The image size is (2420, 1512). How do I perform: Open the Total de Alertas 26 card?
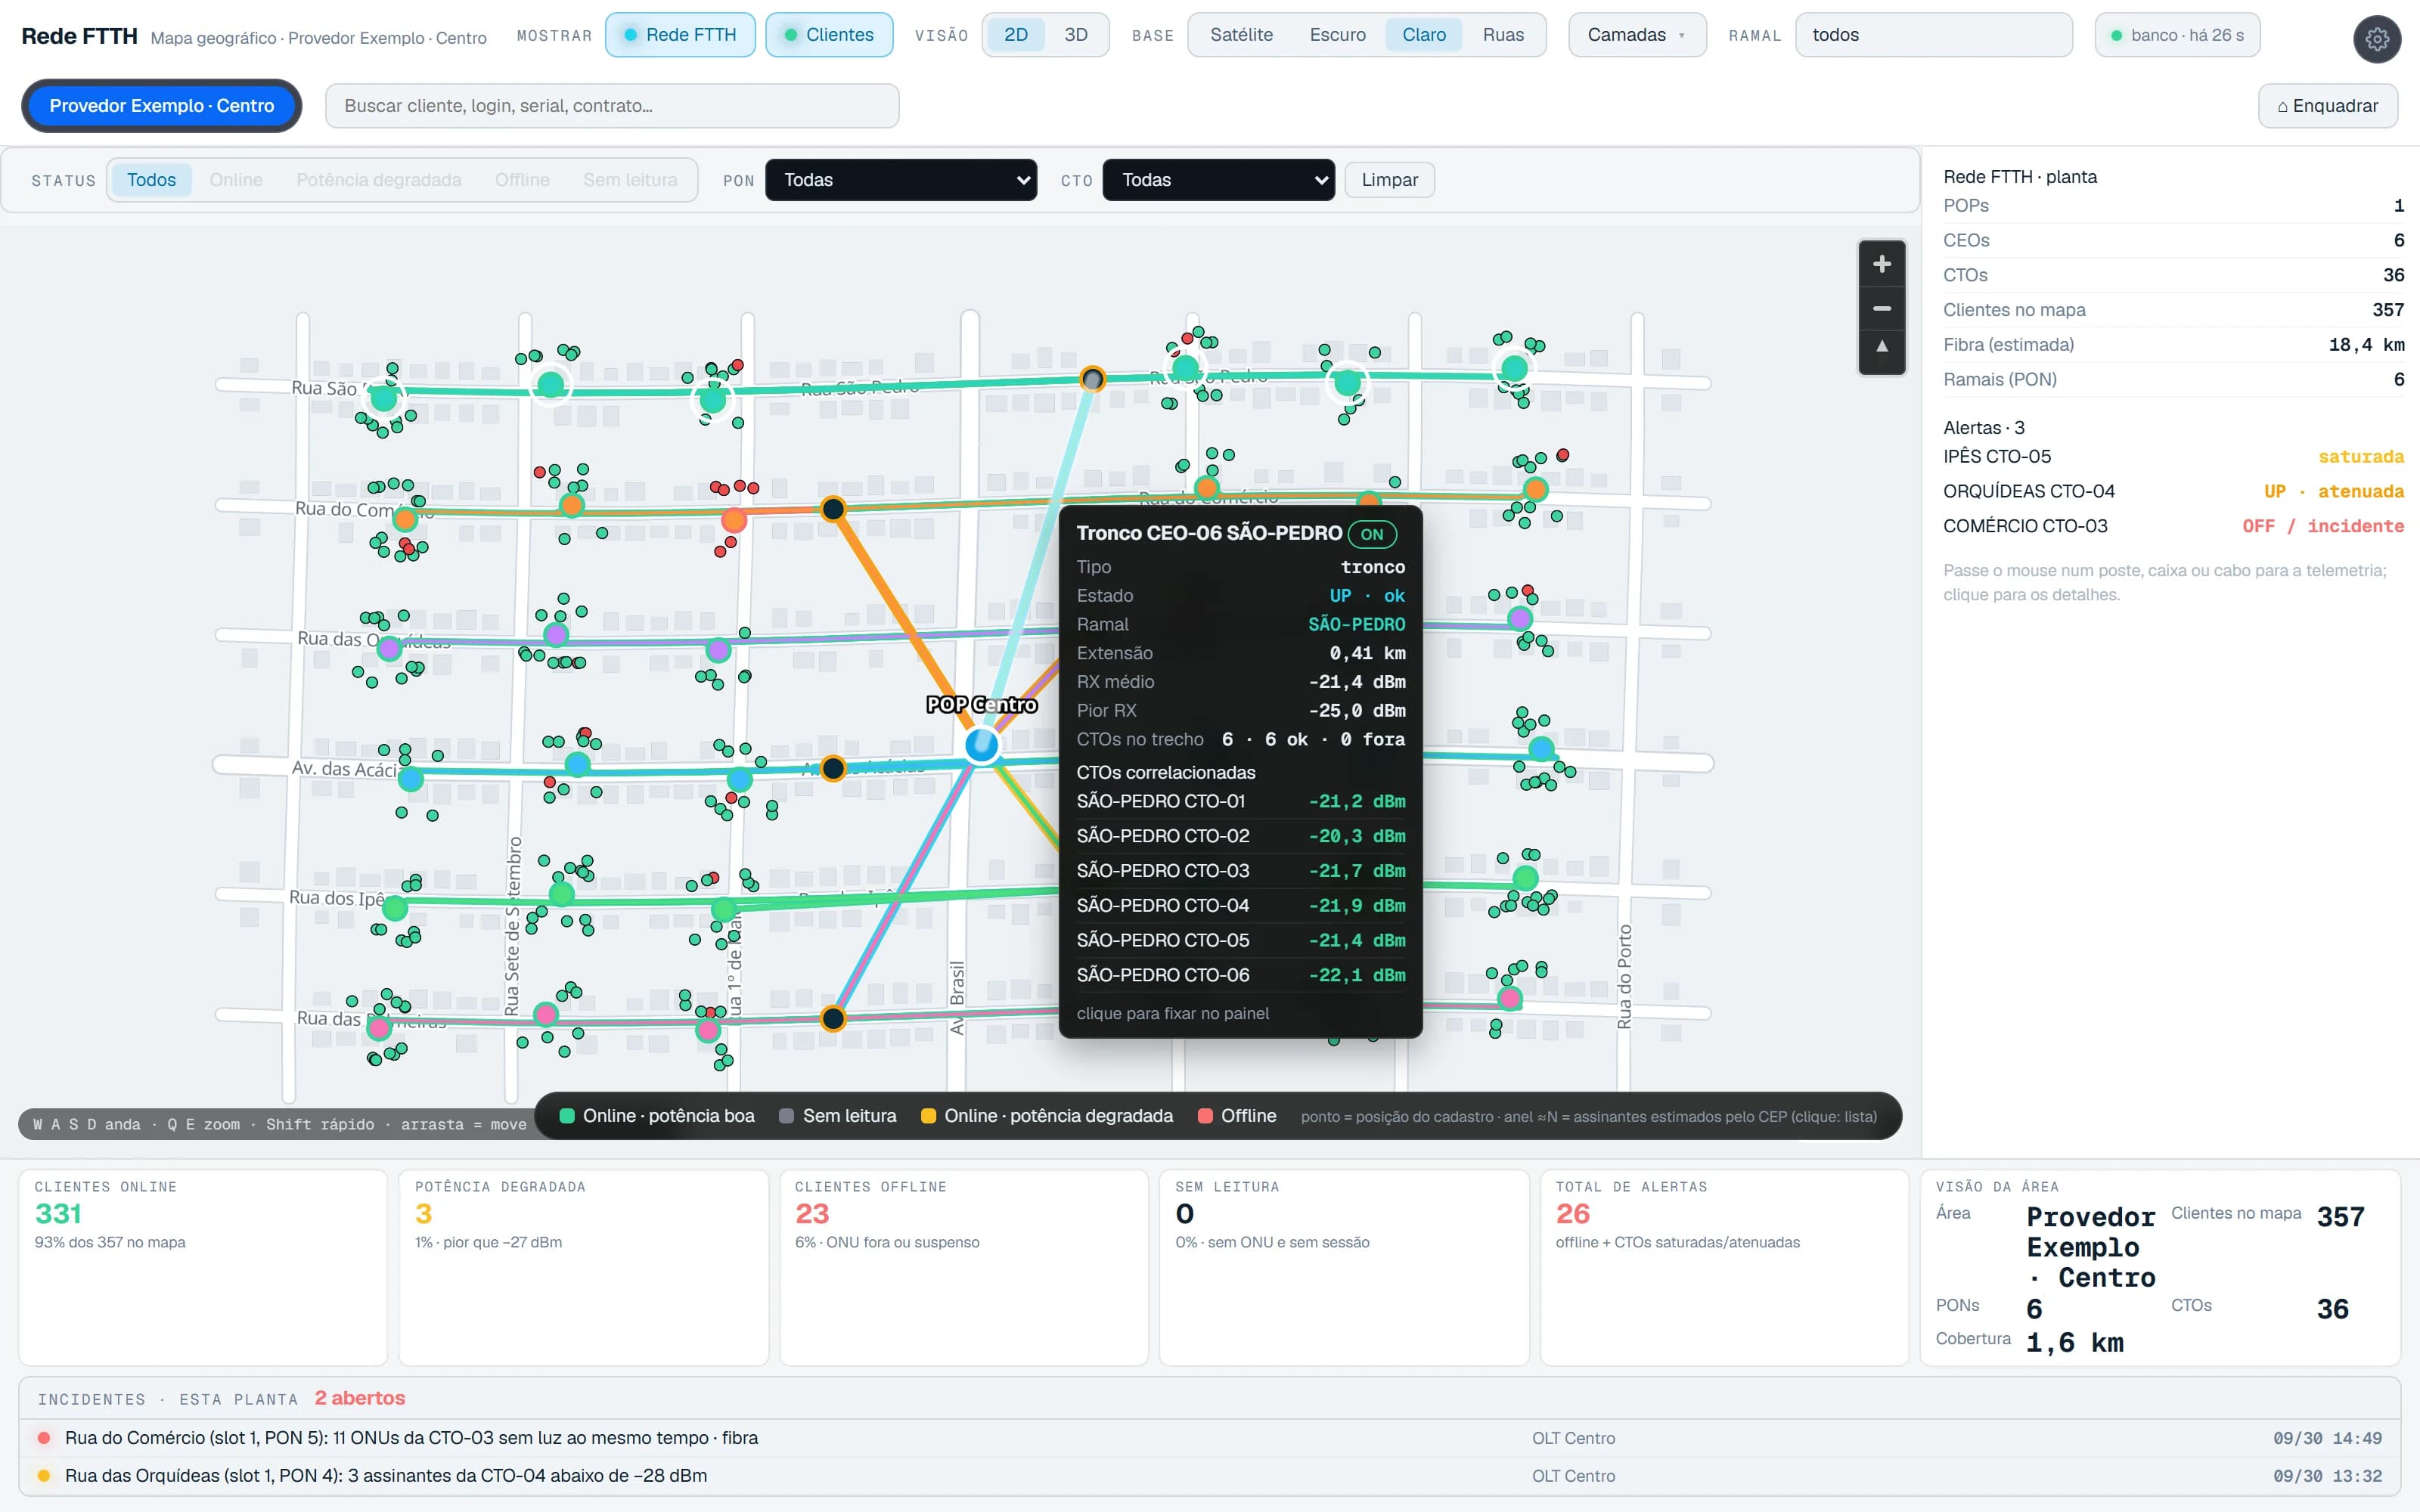pos(1725,1267)
